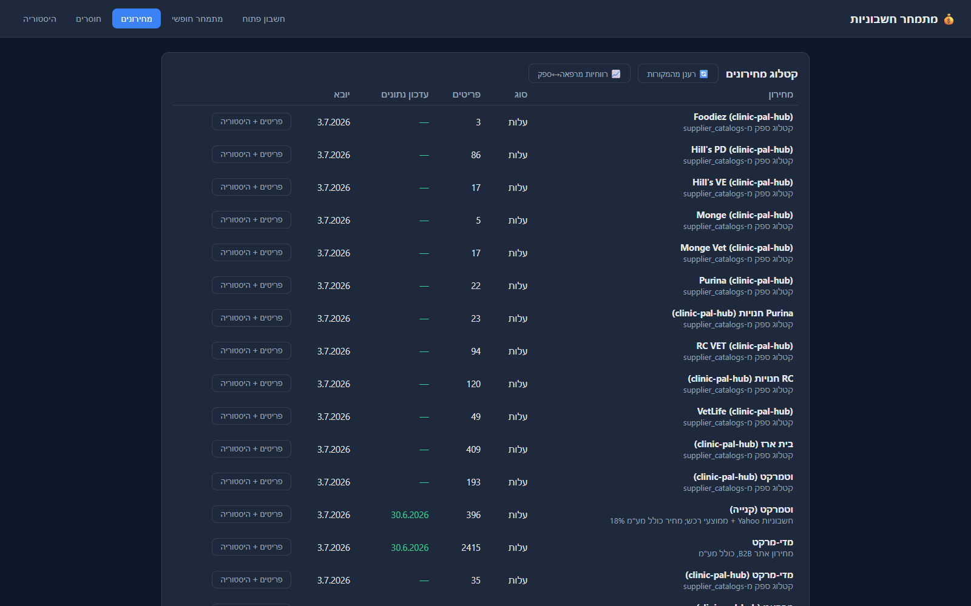Click the עדכון נתונים column header
971x606 pixels.
click(405, 95)
